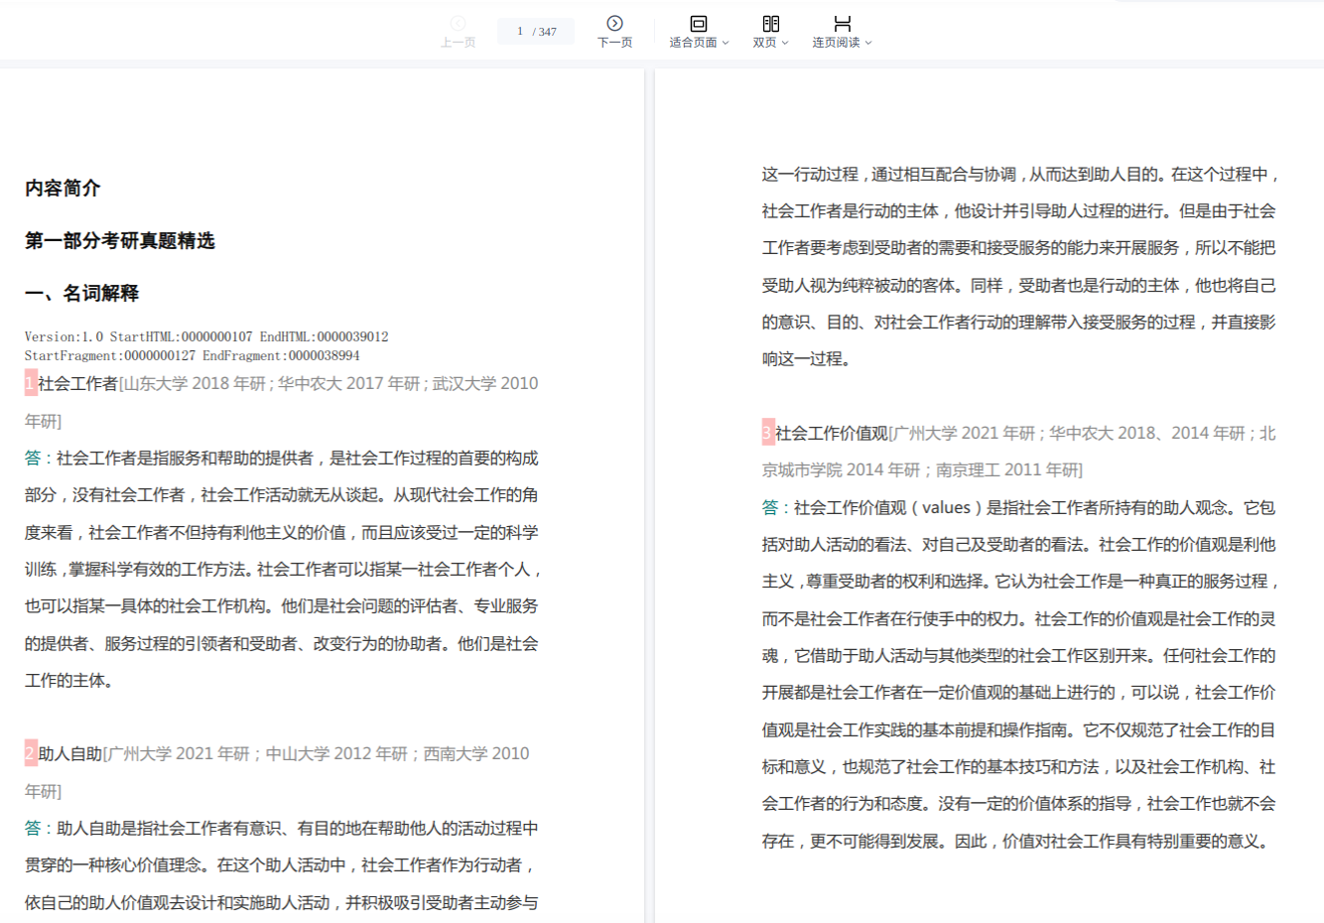Click the 双页 double-page layout icon
The image size is (1324, 923).
770,24
